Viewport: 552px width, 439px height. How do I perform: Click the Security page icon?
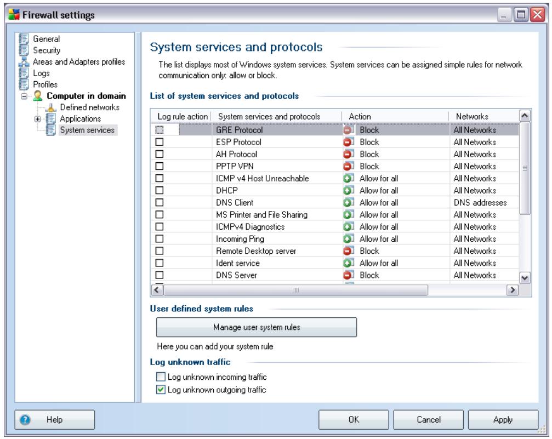[x=24, y=50]
